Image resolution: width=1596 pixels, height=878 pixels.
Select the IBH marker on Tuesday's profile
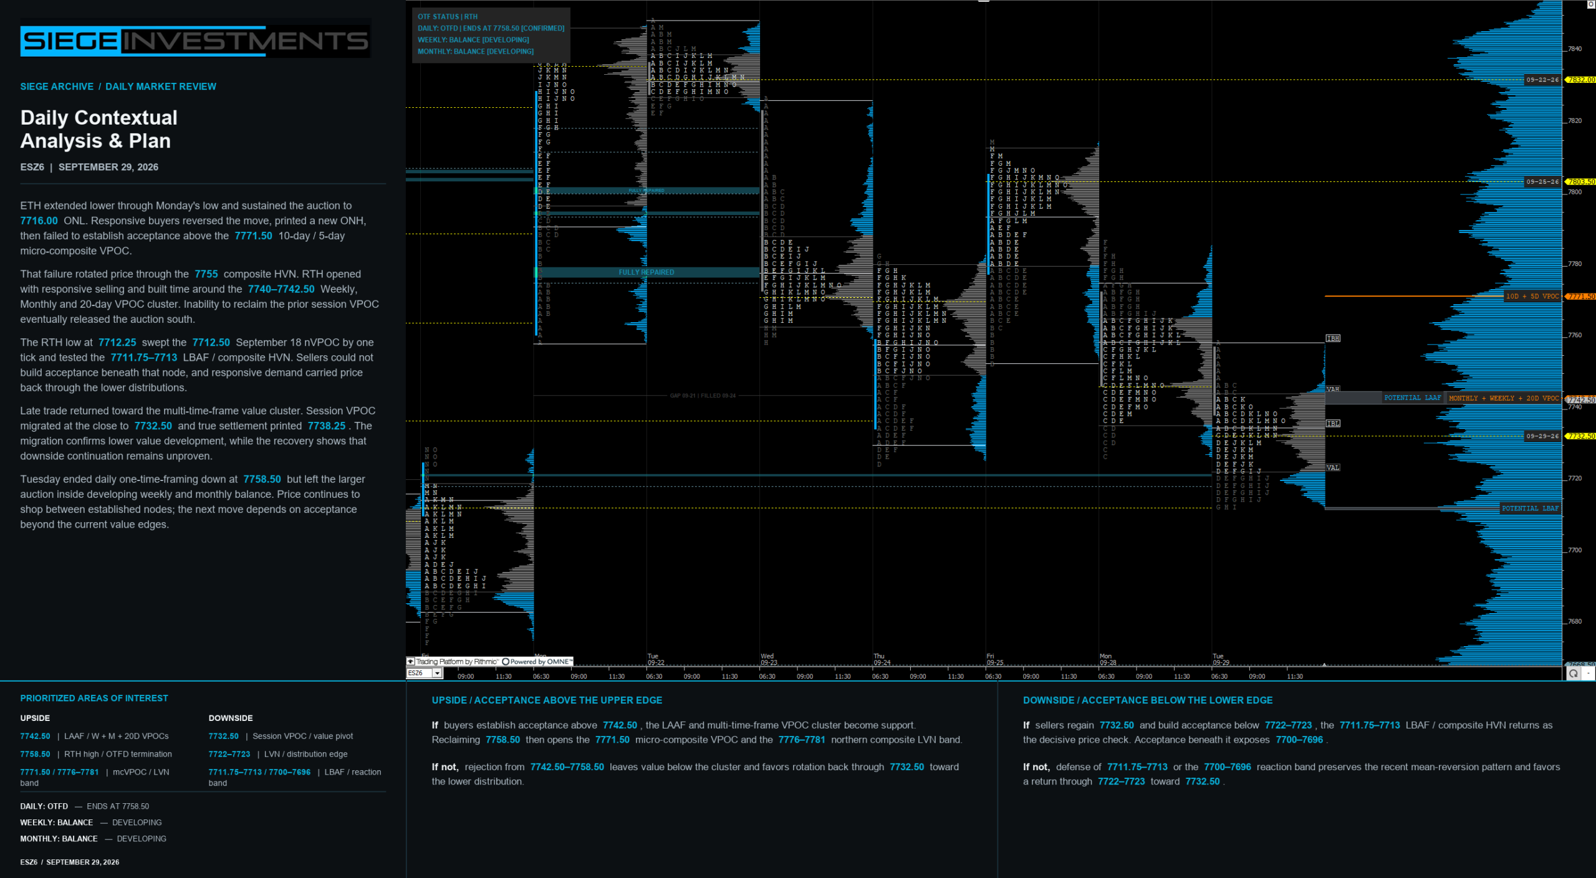pyautogui.click(x=1333, y=338)
